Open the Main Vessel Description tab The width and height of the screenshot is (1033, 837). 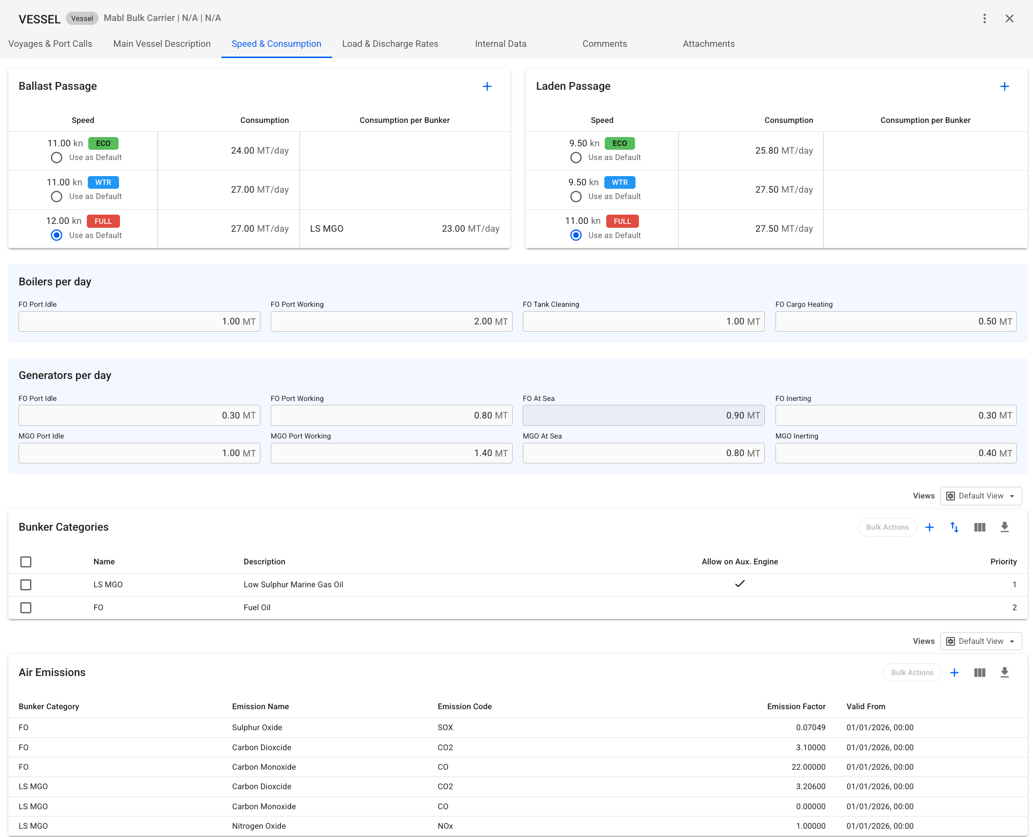(162, 44)
